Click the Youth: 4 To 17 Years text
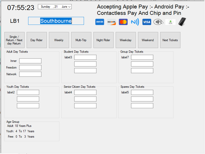 coord(20,131)
